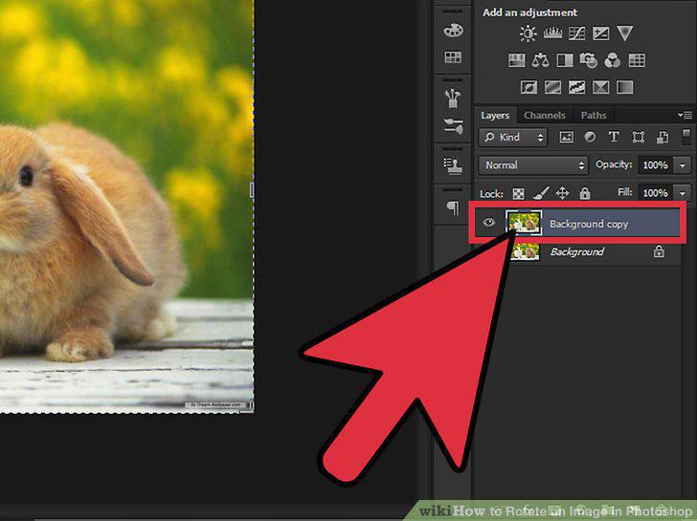Viewport: 697px width, 521px height.
Task: Filter layers by adjustment layers
Action: coord(590,137)
